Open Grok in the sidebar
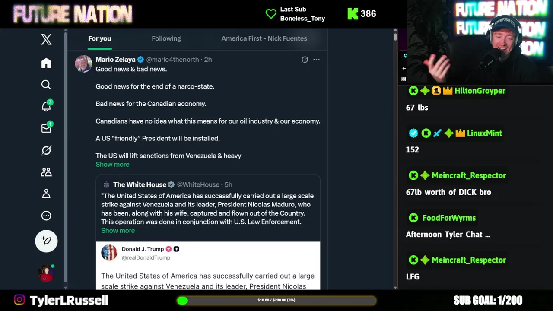This screenshot has height=311, width=553. [x=46, y=150]
